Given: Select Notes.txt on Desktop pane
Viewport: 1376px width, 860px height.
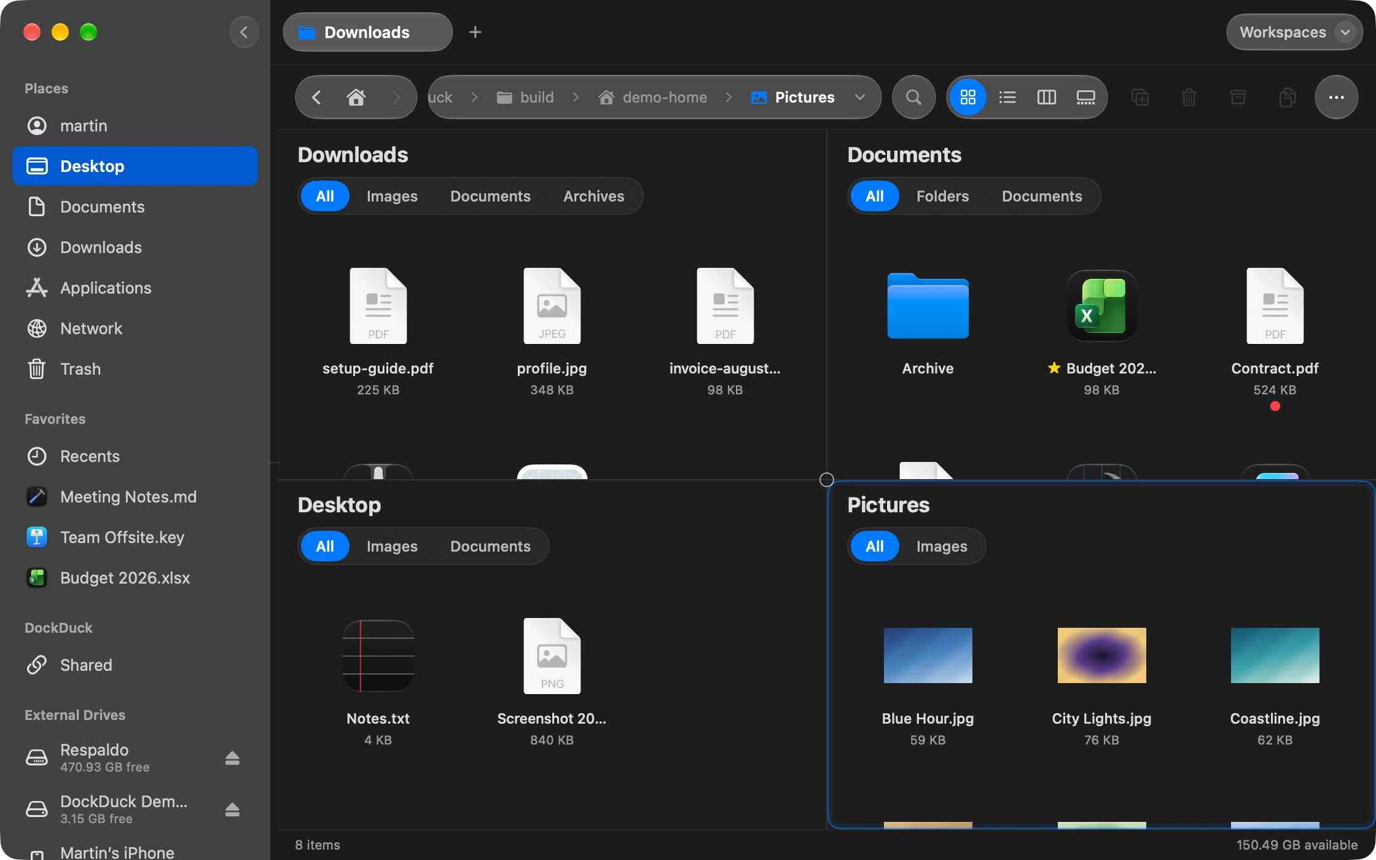Looking at the screenshot, I should [378, 655].
